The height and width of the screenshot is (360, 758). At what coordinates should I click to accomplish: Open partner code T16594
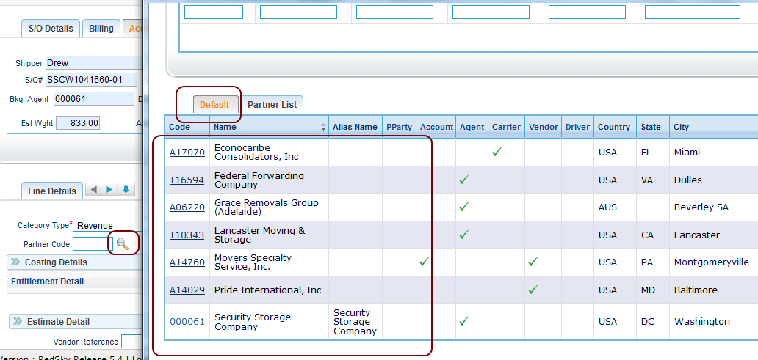(x=187, y=180)
